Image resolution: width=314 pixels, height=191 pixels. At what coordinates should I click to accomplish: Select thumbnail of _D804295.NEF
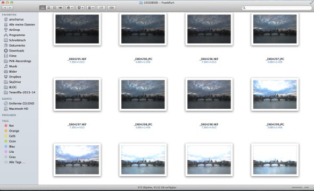pos(77,29)
